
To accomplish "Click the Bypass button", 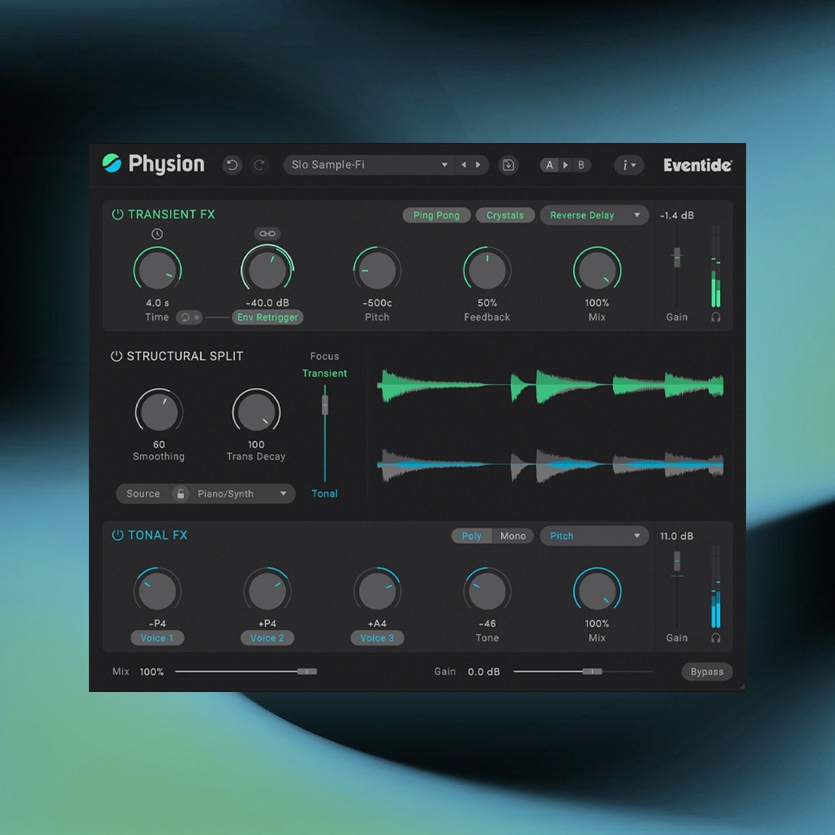I will pyautogui.click(x=706, y=672).
